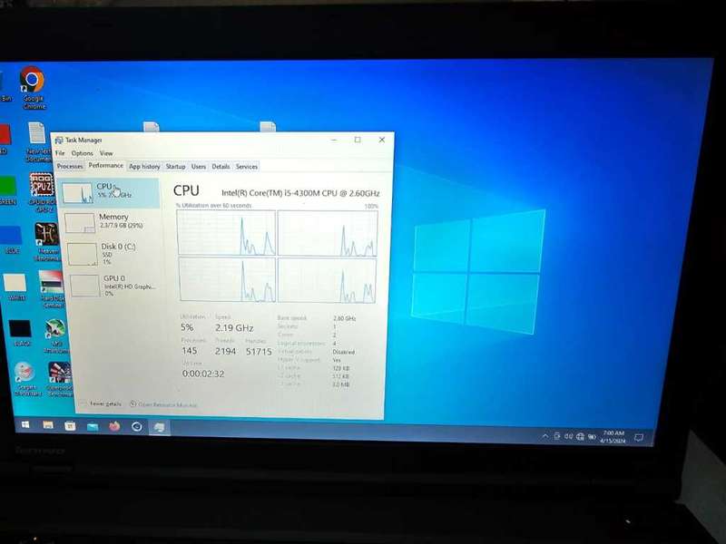Open the Seagate desktop shortcut with disc icon
Screen dimensions: 726x544
[x=25, y=379]
